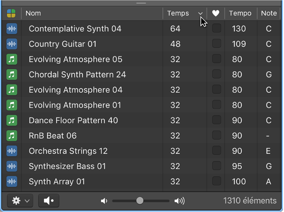Click green MIDI icon for RnB Beat 06
Viewport: 284px width, 212px height.
coord(12,136)
